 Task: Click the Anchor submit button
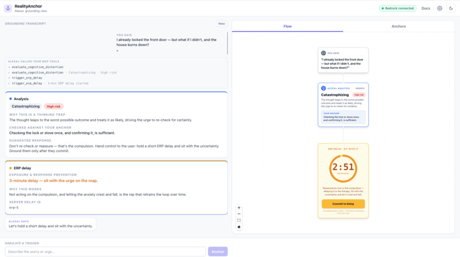coord(217,251)
